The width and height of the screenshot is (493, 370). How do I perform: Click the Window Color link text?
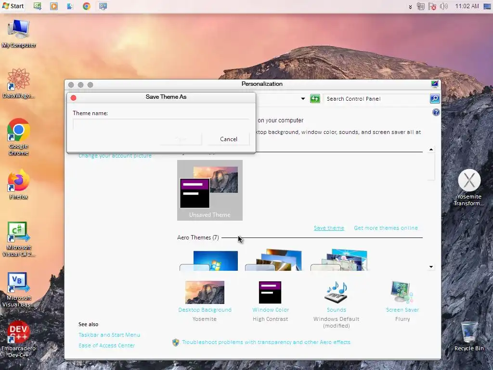click(x=271, y=310)
